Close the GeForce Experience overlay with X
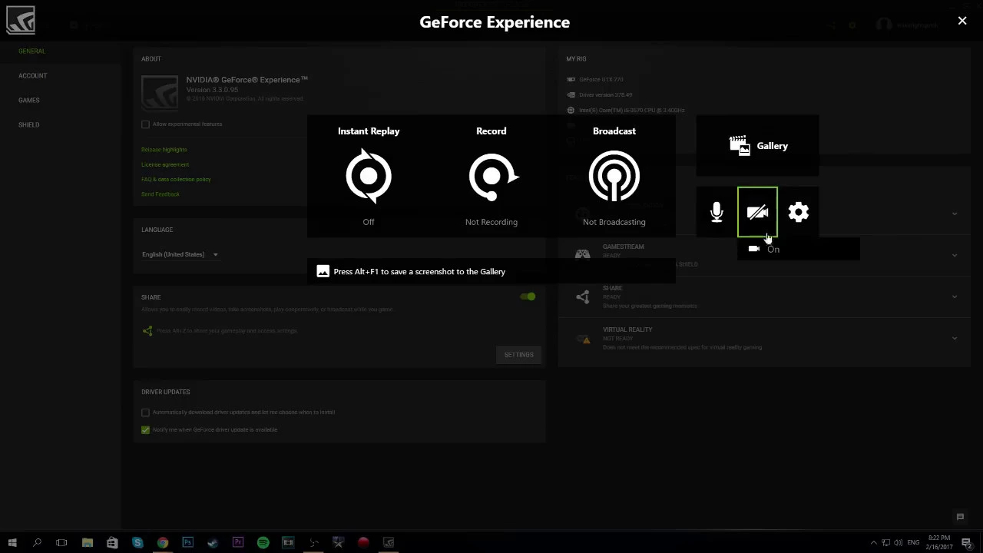The image size is (983, 553). [x=962, y=21]
